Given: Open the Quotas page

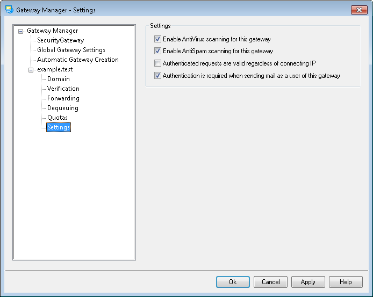Looking at the screenshot, I should point(57,118).
